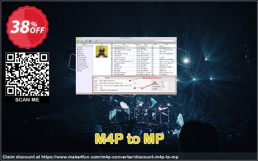This screenshot has width=258, height=161.
Task: Switch to the Metadata tab
Action: (108, 78)
